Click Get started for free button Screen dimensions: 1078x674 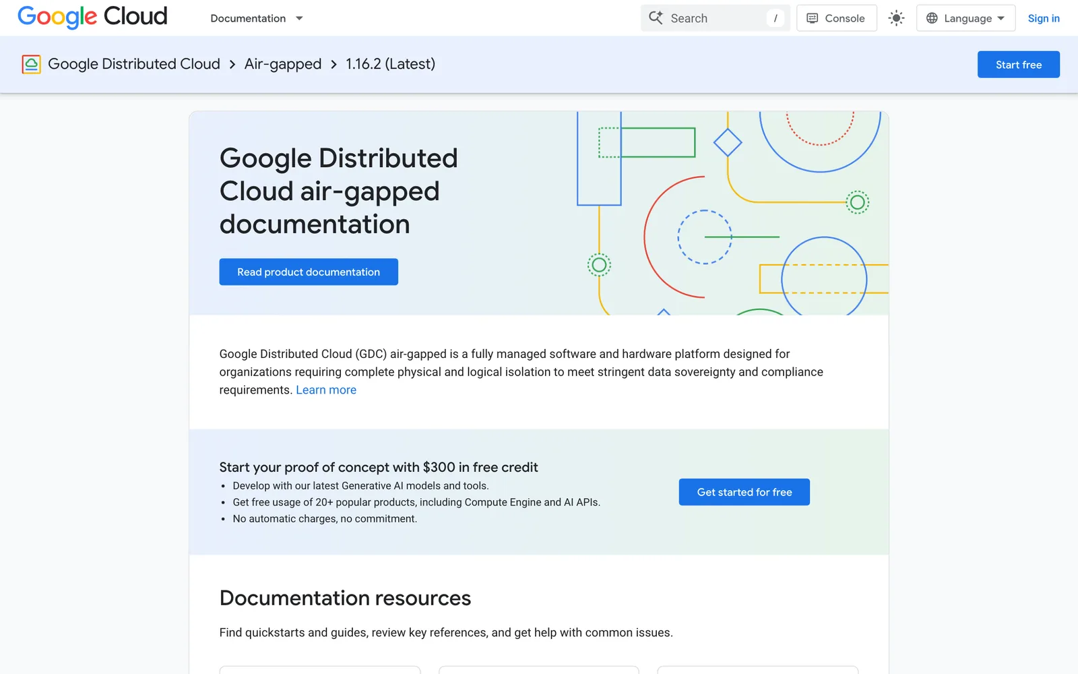click(744, 492)
